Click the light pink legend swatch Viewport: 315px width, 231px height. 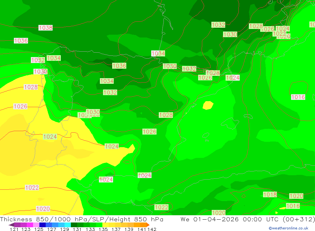pos(36,225)
